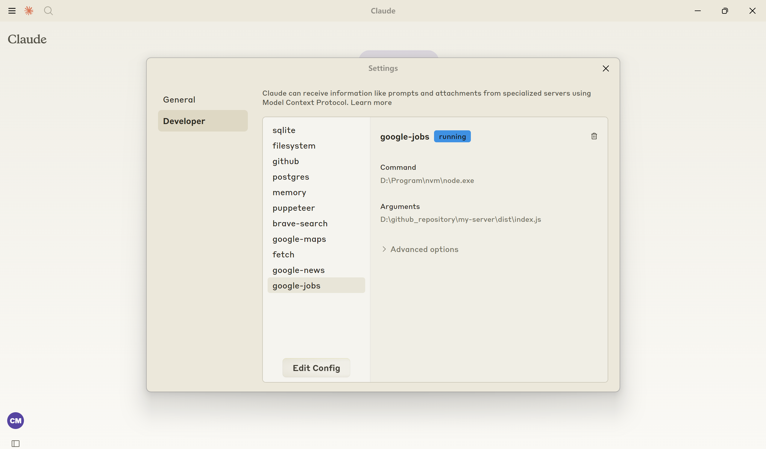Image resolution: width=766 pixels, height=449 pixels.
Task: Click the running status badge
Action: pyautogui.click(x=452, y=137)
